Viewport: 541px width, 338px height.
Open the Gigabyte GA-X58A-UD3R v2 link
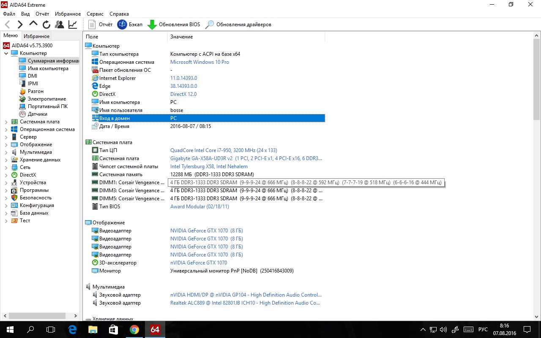246,158
